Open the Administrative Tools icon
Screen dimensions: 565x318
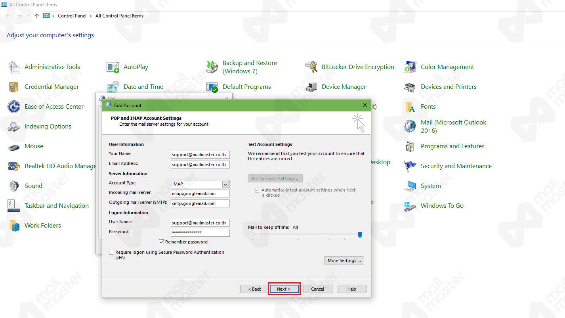[14, 67]
